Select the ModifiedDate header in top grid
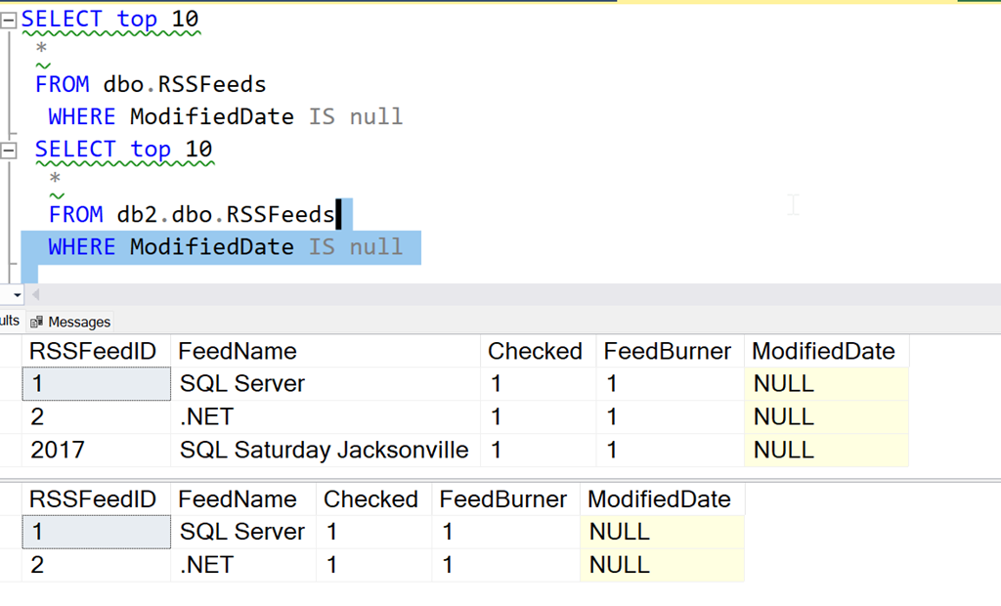The width and height of the screenshot is (1001, 606). pyautogui.click(x=824, y=352)
